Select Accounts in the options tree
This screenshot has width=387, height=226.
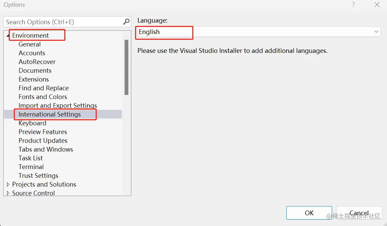[32, 53]
